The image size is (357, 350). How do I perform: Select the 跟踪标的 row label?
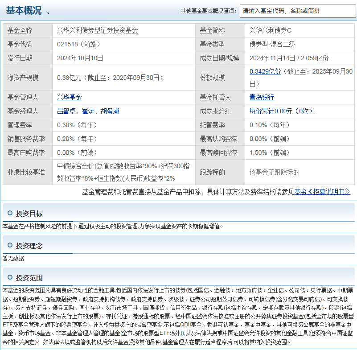coord(213,172)
